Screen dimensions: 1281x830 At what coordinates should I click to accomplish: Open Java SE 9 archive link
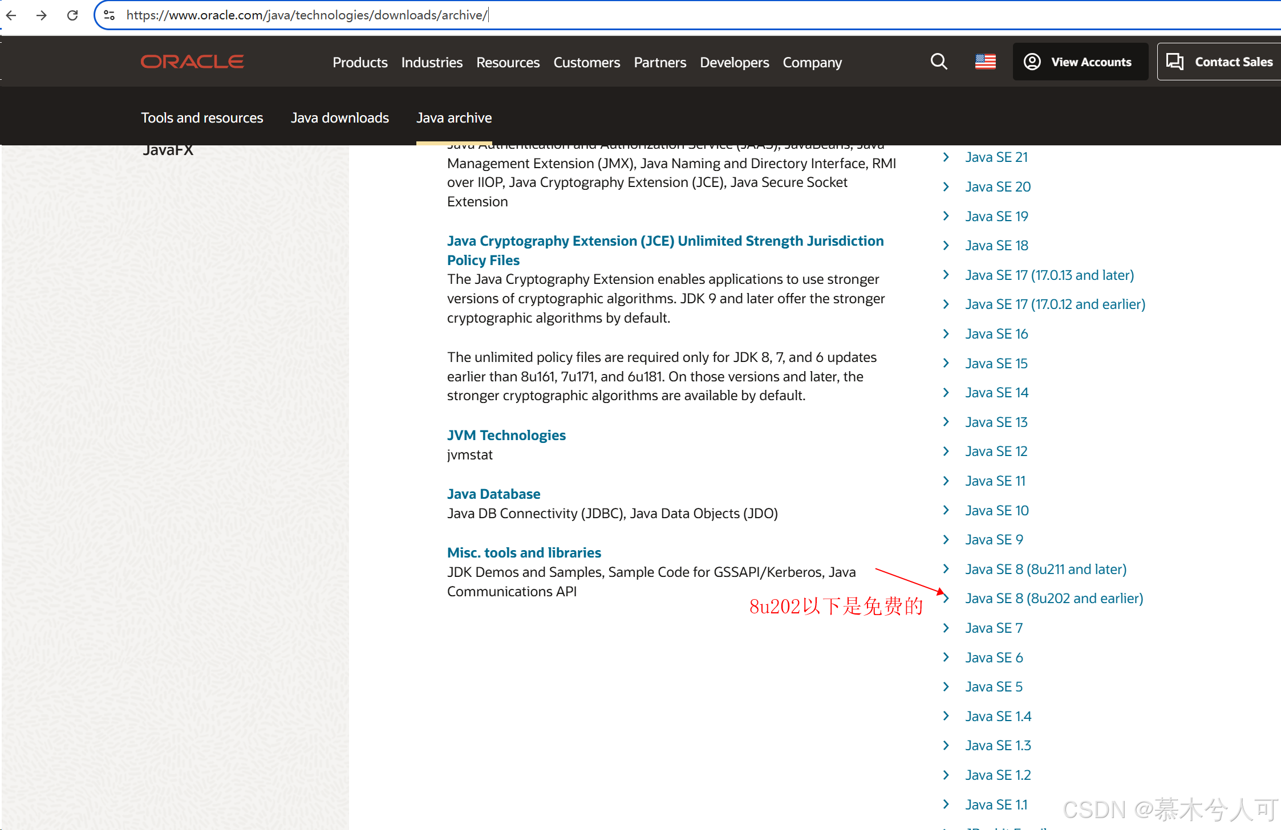(x=994, y=539)
